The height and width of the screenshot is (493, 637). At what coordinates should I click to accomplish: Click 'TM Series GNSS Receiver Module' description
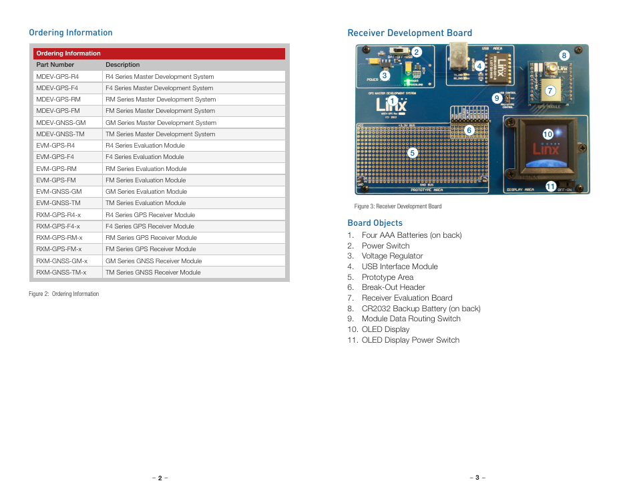[153, 272]
